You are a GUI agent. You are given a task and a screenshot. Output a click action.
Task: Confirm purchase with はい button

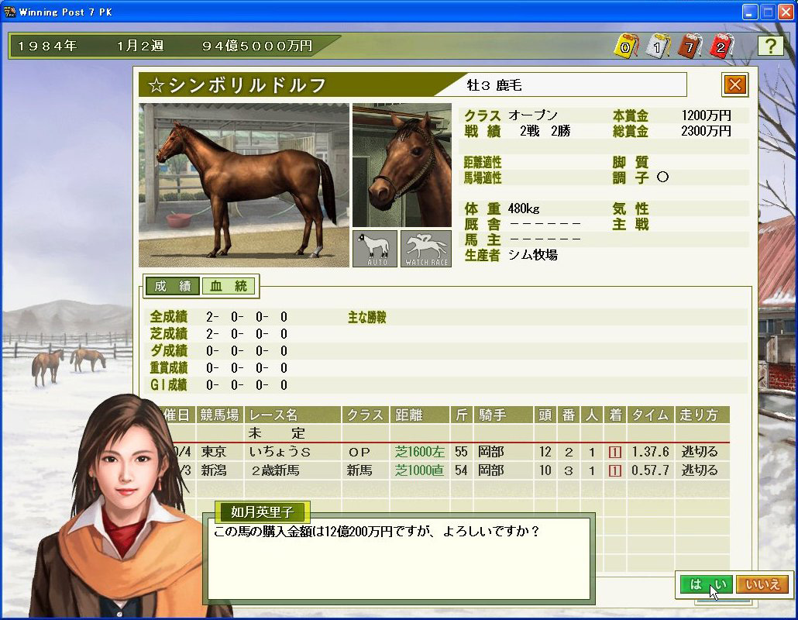tap(707, 584)
